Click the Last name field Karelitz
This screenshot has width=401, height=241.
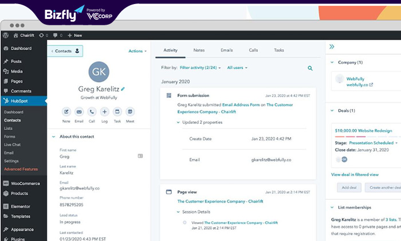coord(66,173)
